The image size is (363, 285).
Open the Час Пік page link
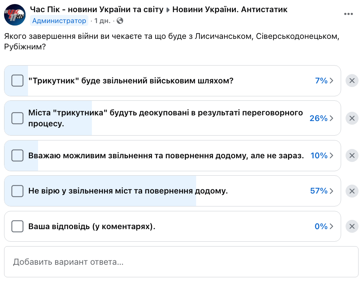pos(97,9)
